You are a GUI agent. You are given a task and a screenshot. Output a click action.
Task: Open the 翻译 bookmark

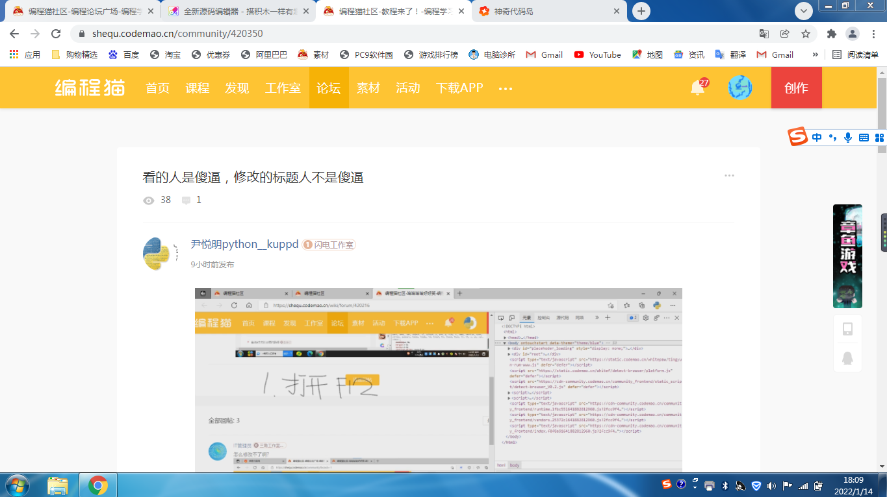pyautogui.click(x=730, y=55)
